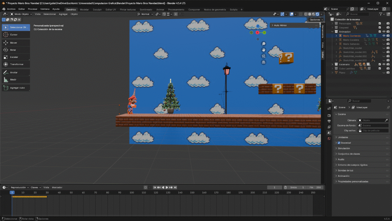Click the Fin frame value field
The height and width of the screenshot is (221, 392).
point(318,187)
